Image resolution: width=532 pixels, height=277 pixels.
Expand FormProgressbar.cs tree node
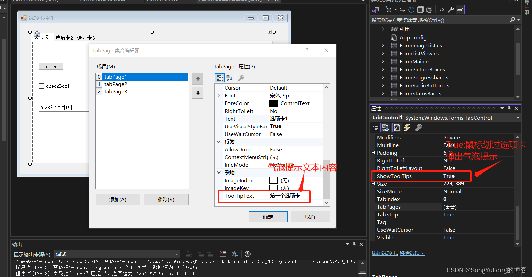383,77
